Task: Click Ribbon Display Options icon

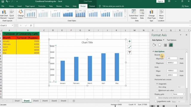Action: click(169, 1)
